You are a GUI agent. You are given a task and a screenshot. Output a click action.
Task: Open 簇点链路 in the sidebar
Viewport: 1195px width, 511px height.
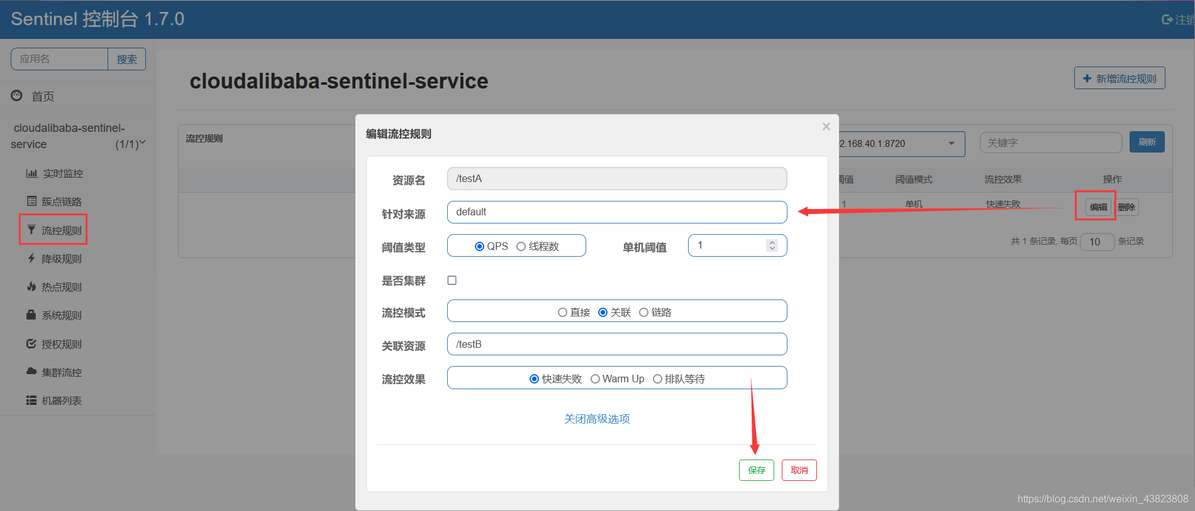click(x=62, y=202)
